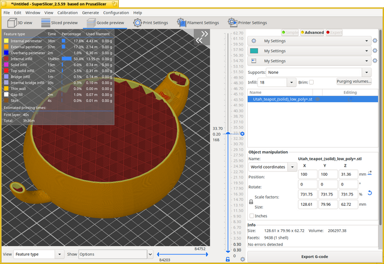The width and height of the screenshot is (384, 264).
Task: Toggle teapot object visibility eye
Action: [317, 99]
